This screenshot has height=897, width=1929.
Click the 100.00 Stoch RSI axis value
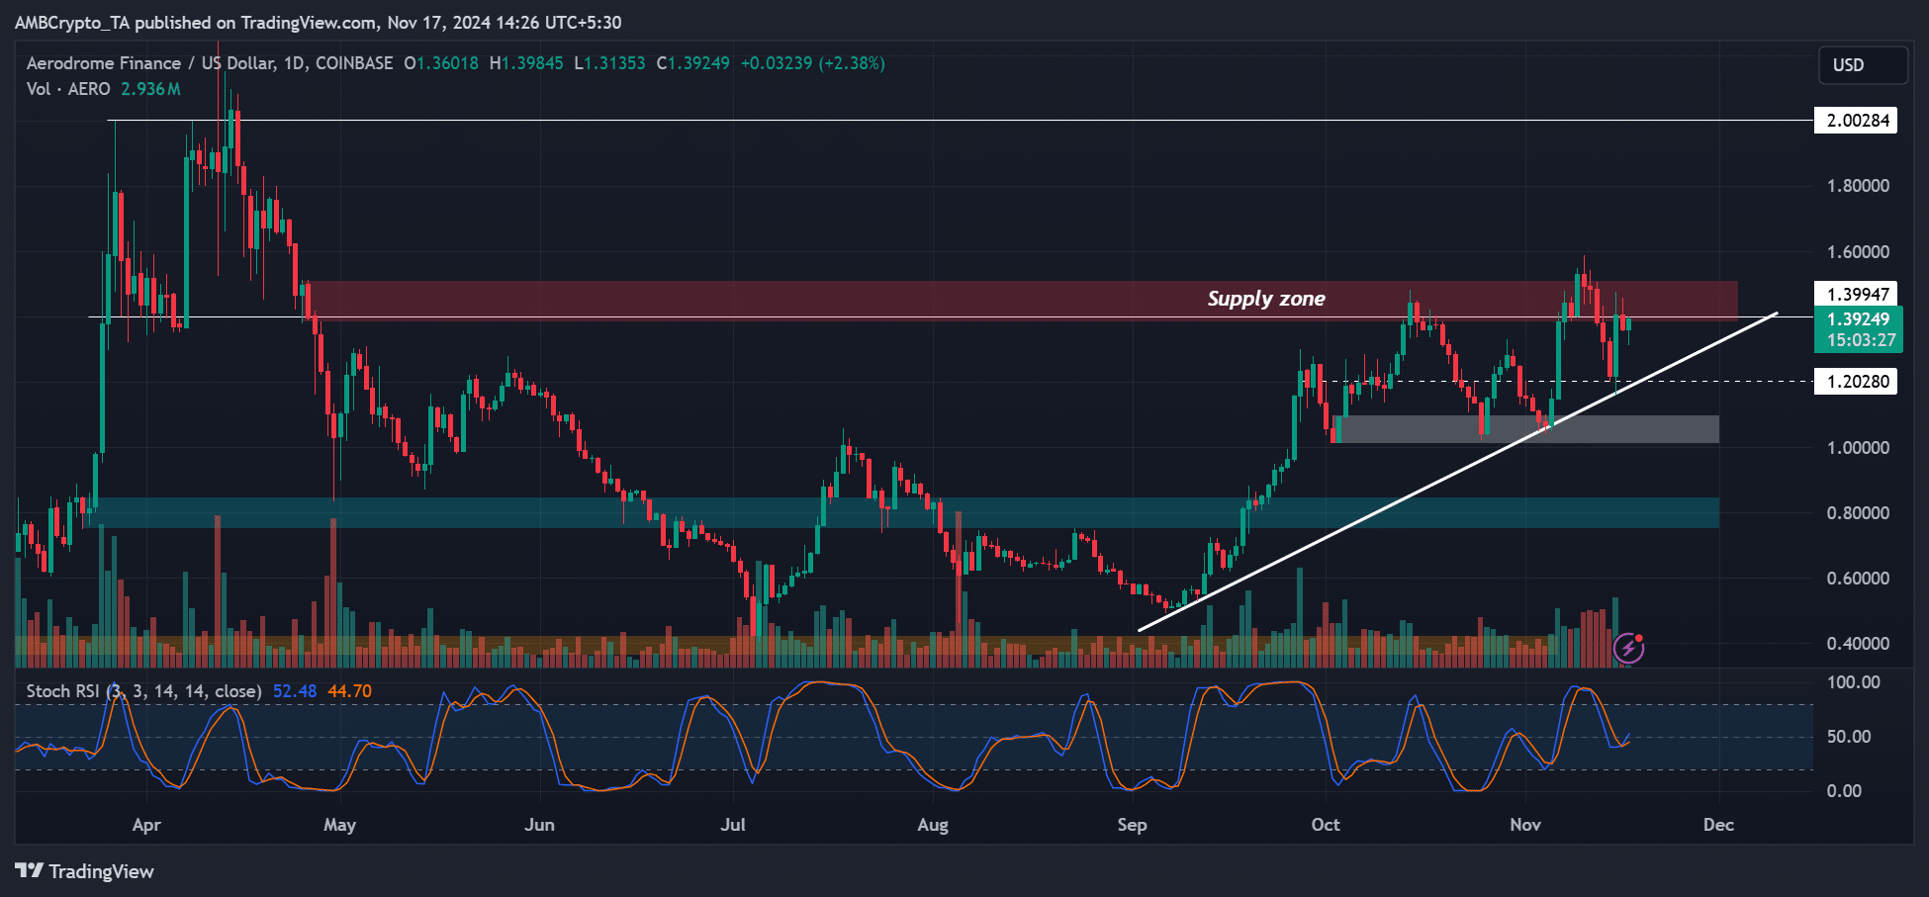[x=1854, y=682]
